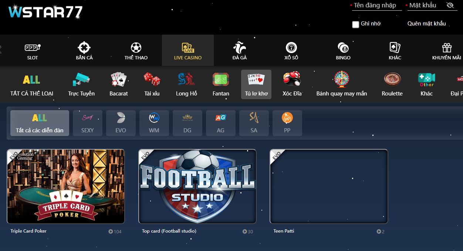The image size is (463, 251).
Task: Select Long Hổ game type
Action: pyautogui.click(x=186, y=84)
